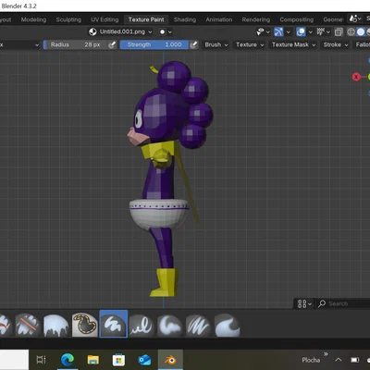Click the dotted-grid icon beside the X-ray toggle
The width and height of the screenshot is (370, 370).
321,31
